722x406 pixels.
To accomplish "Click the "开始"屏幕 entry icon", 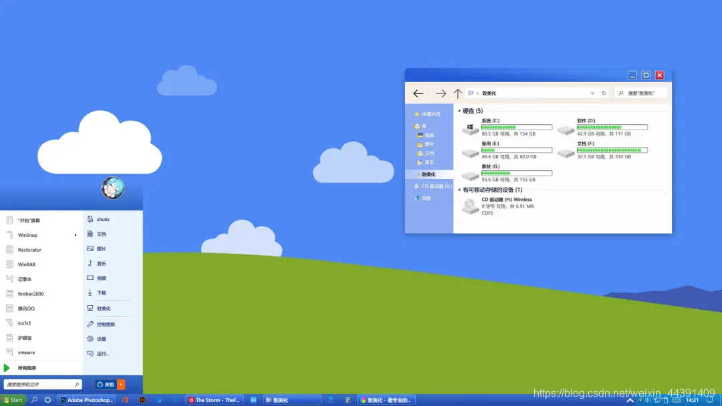I will (x=9, y=220).
